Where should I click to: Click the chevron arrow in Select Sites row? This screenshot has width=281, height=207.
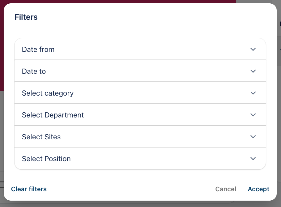coord(253,137)
